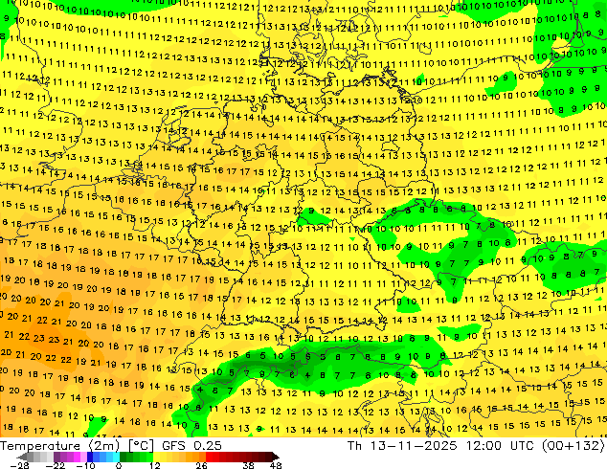Click the '48' legend scale label

[x=276, y=465]
